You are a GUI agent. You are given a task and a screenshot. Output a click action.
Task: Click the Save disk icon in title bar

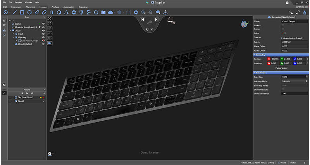tap(287, 3)
